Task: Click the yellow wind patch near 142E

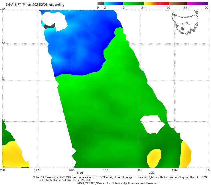Action: (154, 158)
